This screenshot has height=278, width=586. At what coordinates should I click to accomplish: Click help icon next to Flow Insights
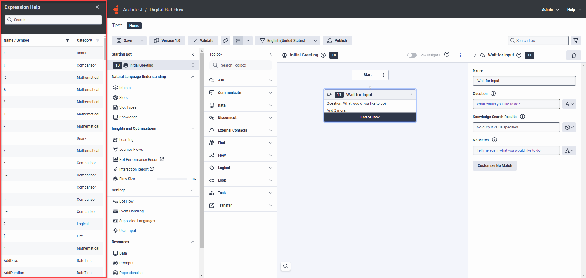tap(447, 55)
